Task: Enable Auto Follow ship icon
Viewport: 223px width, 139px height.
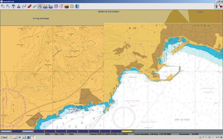Action: (x=30, y=6)
